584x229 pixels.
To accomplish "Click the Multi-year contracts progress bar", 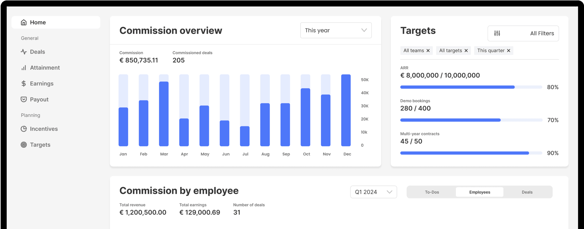I will pyautogui.click(x=471, y=153).
